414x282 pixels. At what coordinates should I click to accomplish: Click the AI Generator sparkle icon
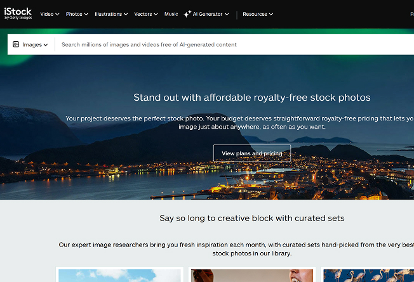(x=187, y=14)
